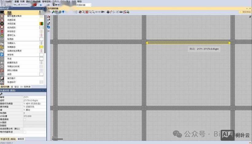This screenshot has height=144, width=252.
Task: Toggle the 是连接线 checkbox
Action: click(25, 119)
